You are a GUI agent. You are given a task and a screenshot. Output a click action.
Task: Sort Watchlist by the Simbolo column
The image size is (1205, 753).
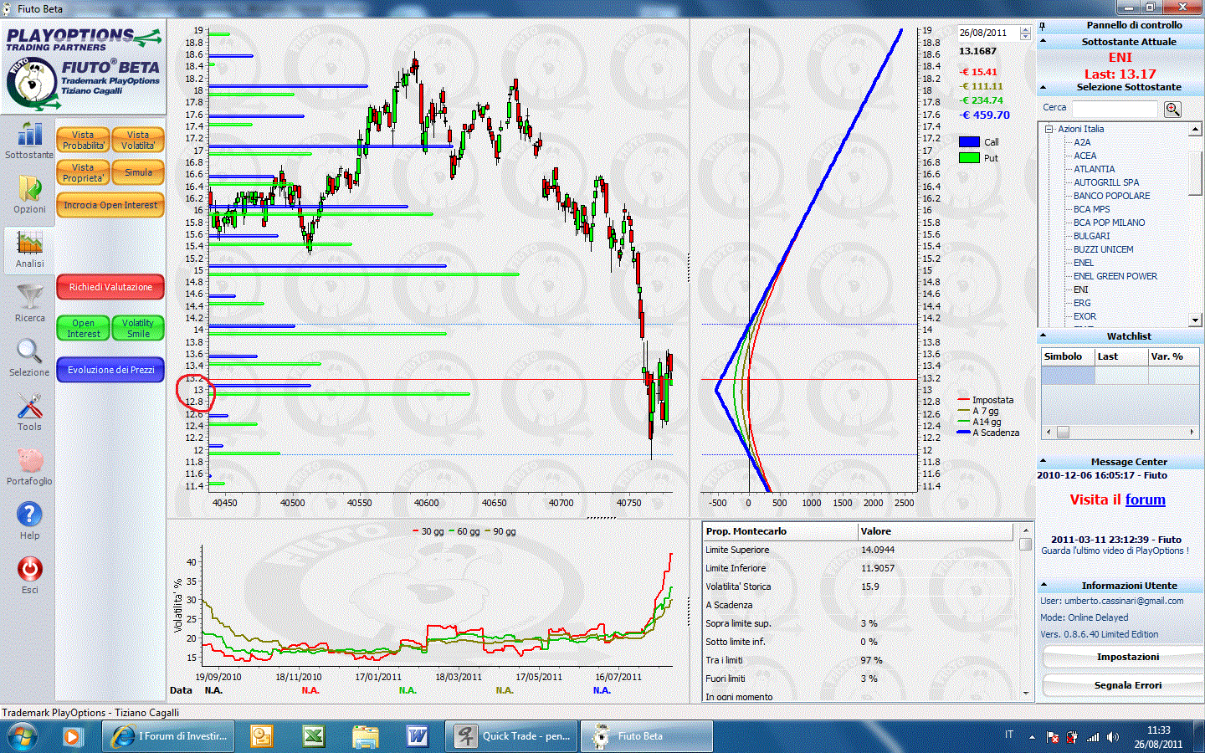[1068, 356]
